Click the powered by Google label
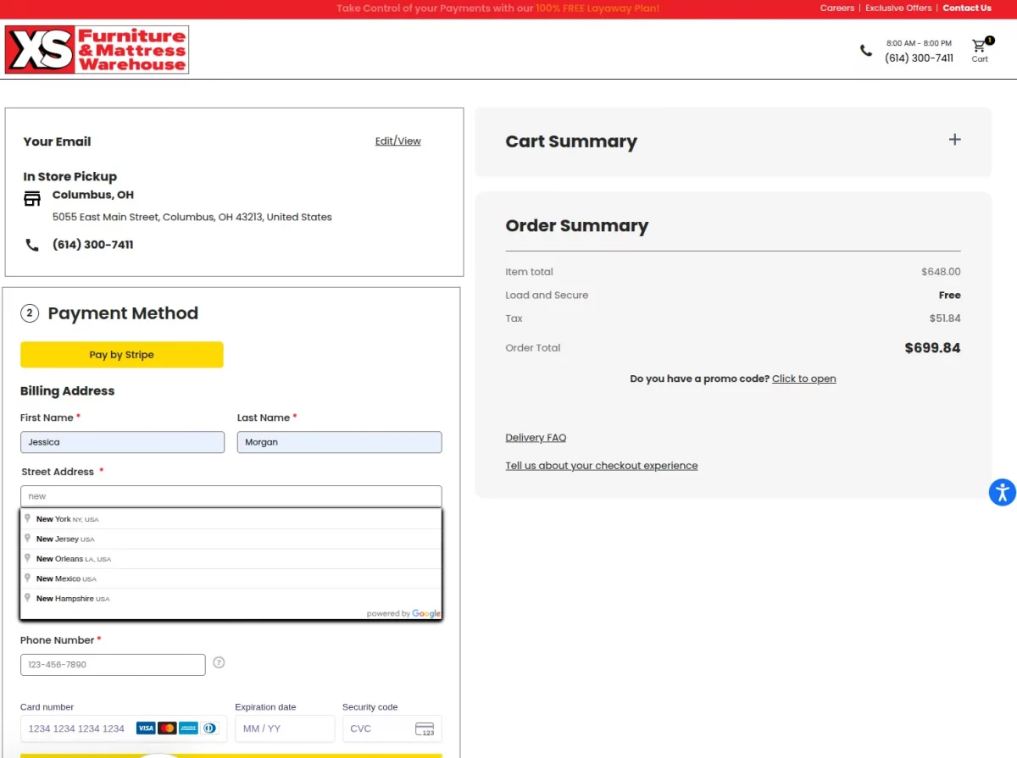The height and width of the screenshot is (758, 1017). 404,613
